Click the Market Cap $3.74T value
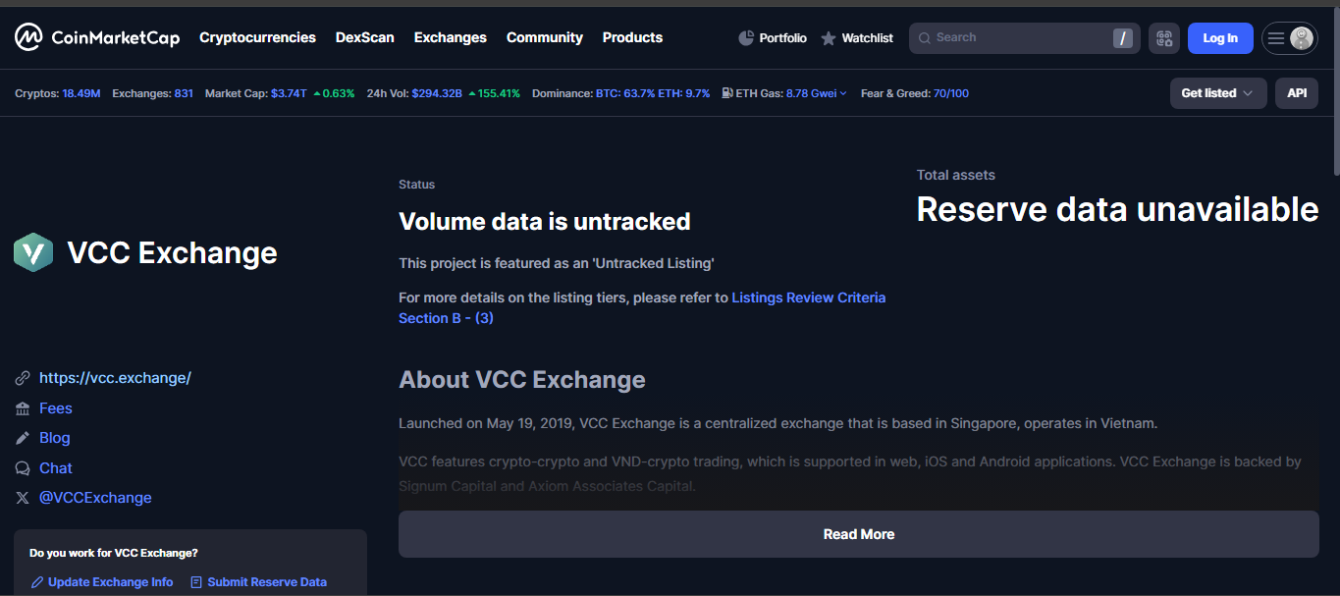 [x=289, y=93]
